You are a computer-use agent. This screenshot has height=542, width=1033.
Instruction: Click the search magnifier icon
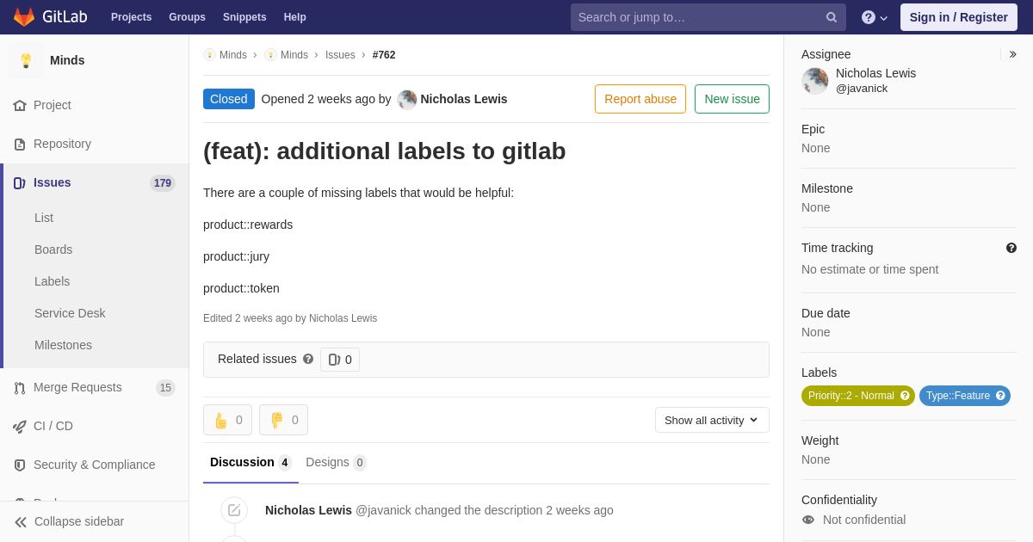(x=832, y=17)
